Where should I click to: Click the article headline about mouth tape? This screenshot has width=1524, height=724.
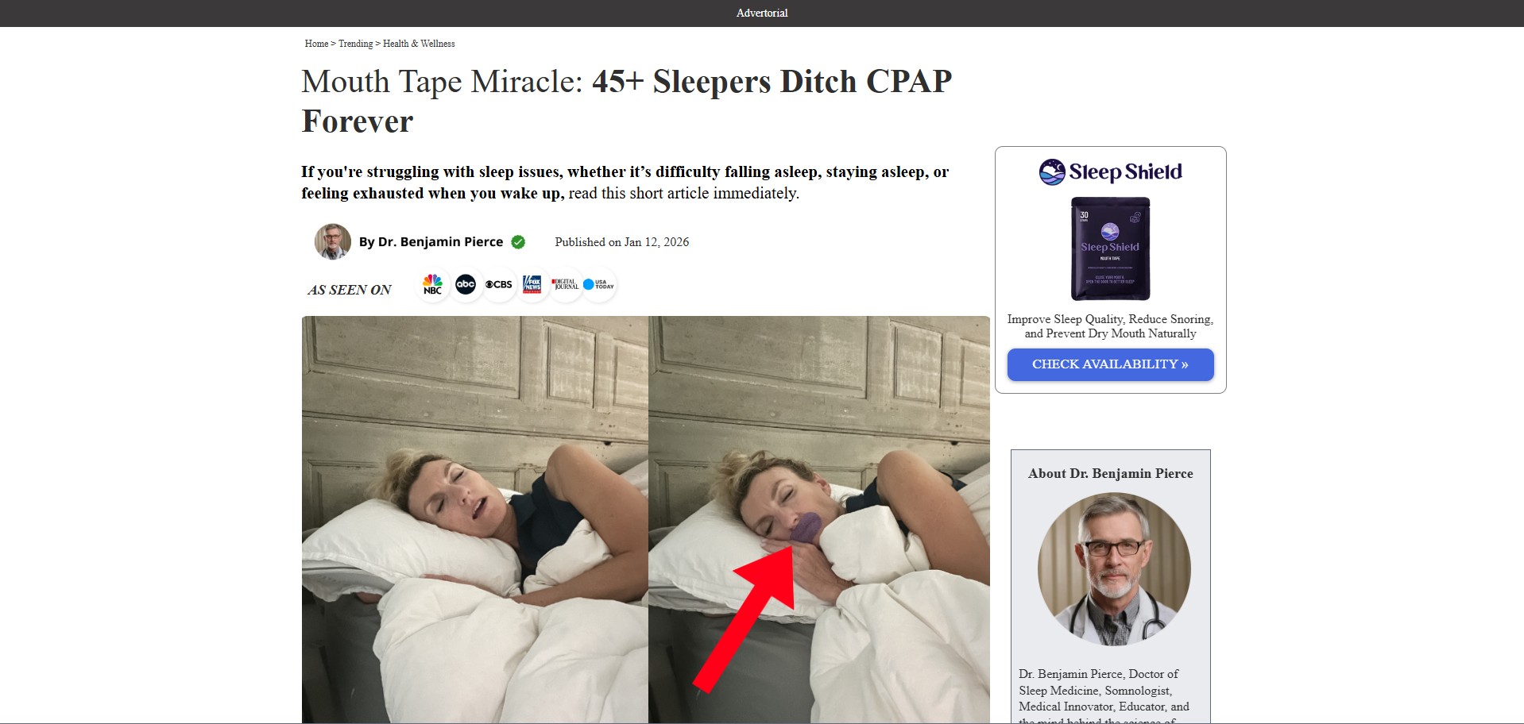[626, 101]
